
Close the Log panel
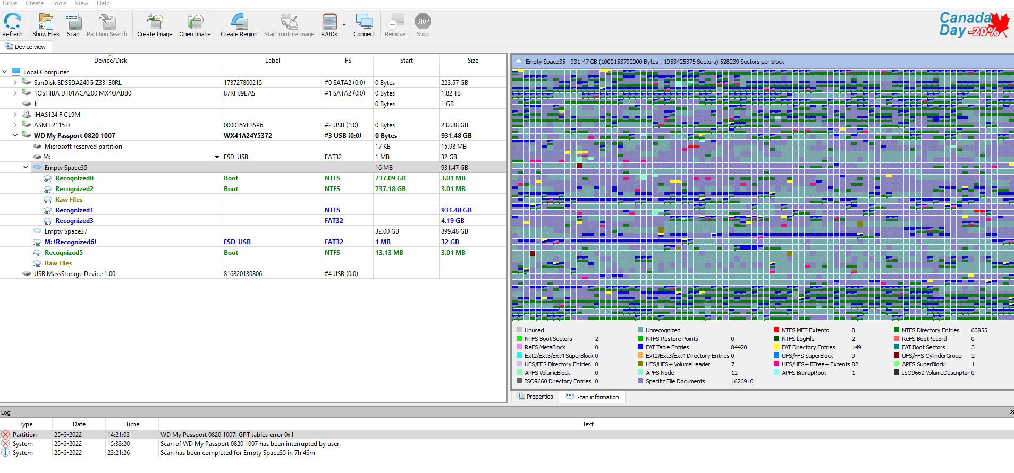tap(1011, 412)
